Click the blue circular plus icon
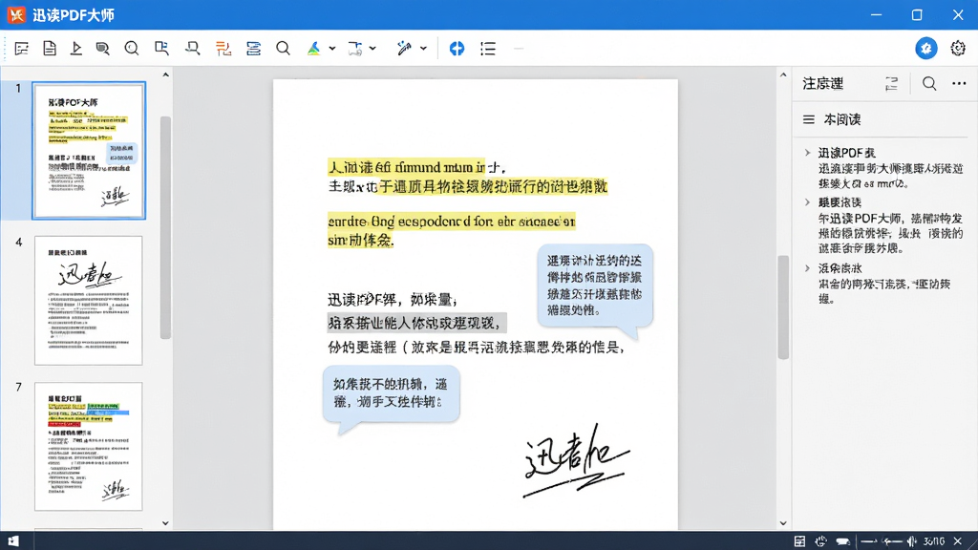Viewport: 978px width, 550px height. 457,48
